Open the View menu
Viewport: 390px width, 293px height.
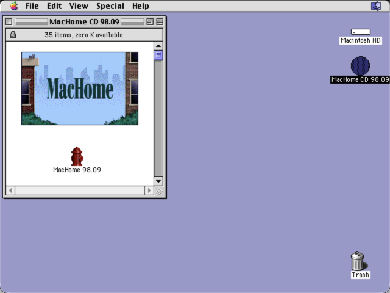(79, 5)
